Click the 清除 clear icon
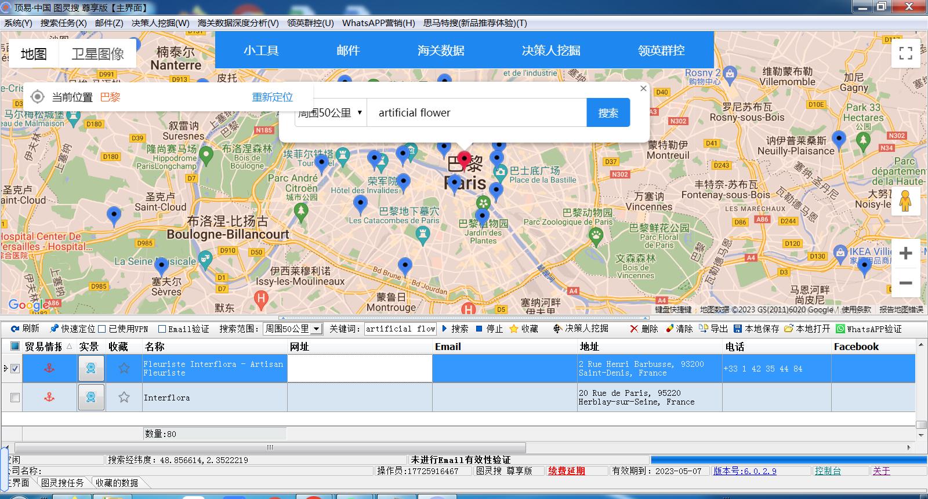928x499 pixels. coord(669,329)
